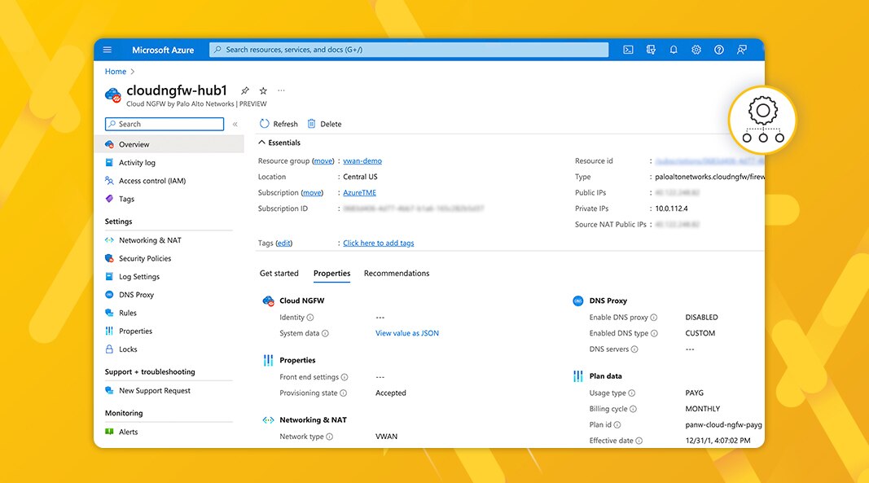Image resolution: width=869 pixels, height=483 pixels.
Task: Open portal settings gear icon
Action: pos(696,50)
